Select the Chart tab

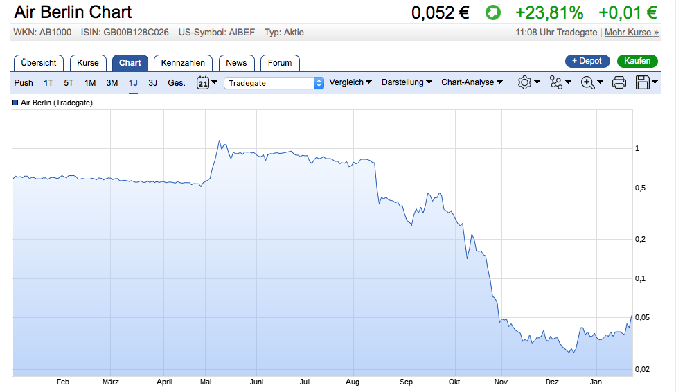coord(130,63)
